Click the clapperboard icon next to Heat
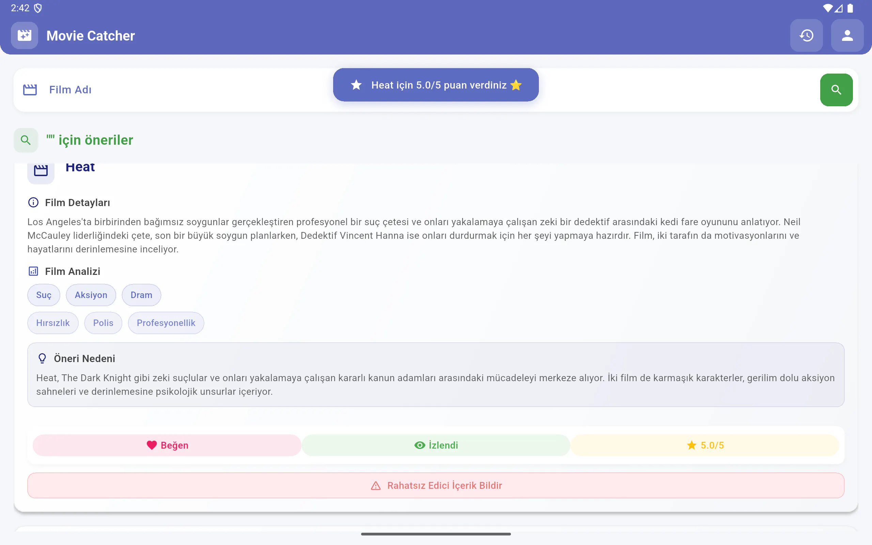 (41, 170)
